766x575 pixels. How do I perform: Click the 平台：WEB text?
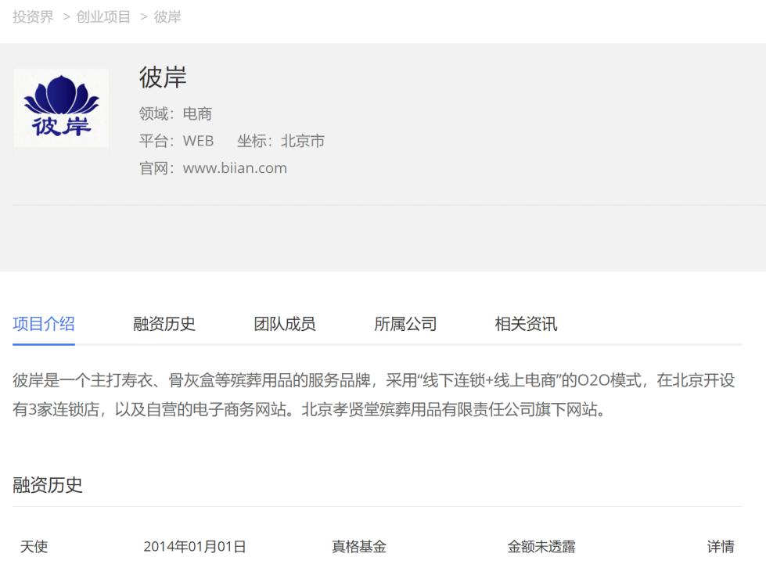pos(176,141)
